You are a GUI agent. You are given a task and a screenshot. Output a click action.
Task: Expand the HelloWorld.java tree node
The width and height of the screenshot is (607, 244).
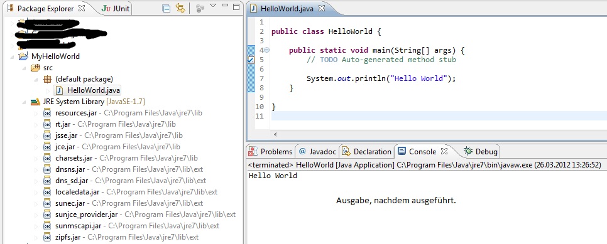click(48, 91)
